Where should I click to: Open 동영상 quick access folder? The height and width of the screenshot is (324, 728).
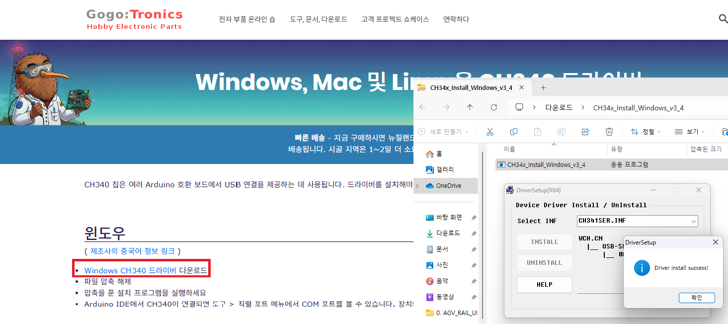point(440,297)
